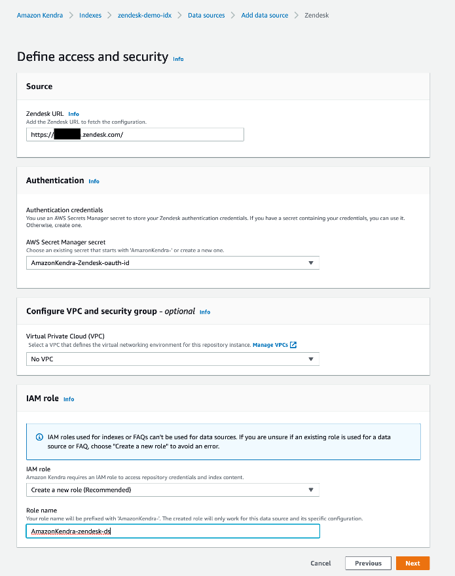Click Info next to Define access and security
The width and height of the screenshot is (455, 576).
pyautogui.click(x=178, y=59)
